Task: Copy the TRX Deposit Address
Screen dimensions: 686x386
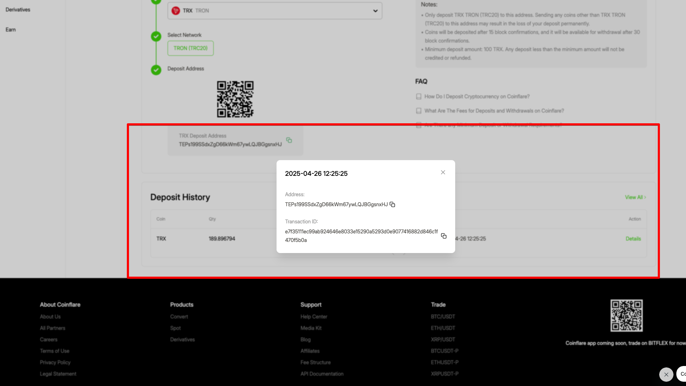Action: [x=289, y=140]
